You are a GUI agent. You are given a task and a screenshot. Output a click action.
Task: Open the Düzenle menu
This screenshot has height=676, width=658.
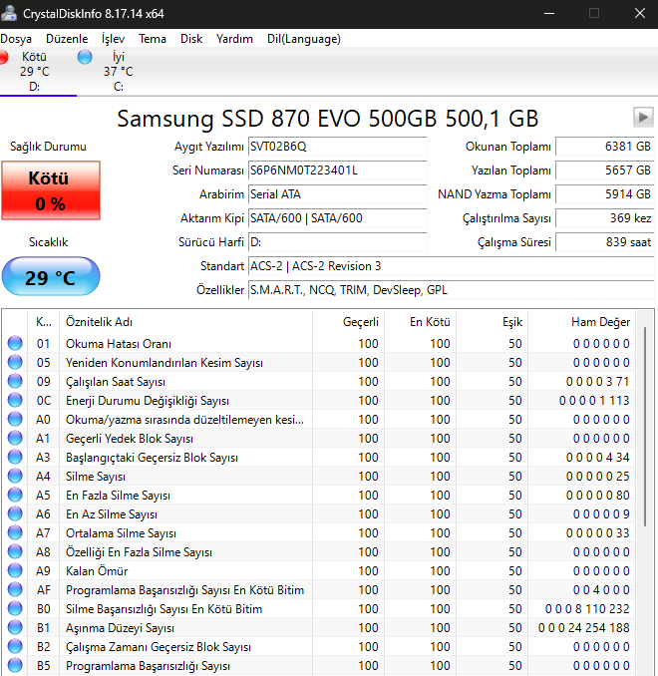click(x=67, y=39)
